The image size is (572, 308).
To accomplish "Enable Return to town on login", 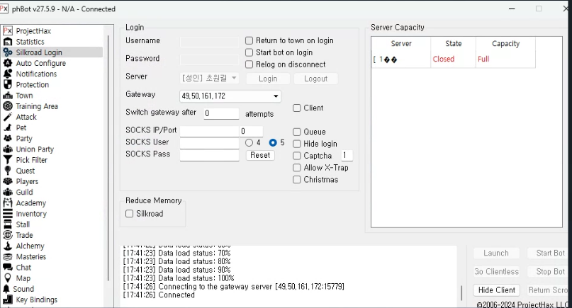I will click(x=249, y=41).
